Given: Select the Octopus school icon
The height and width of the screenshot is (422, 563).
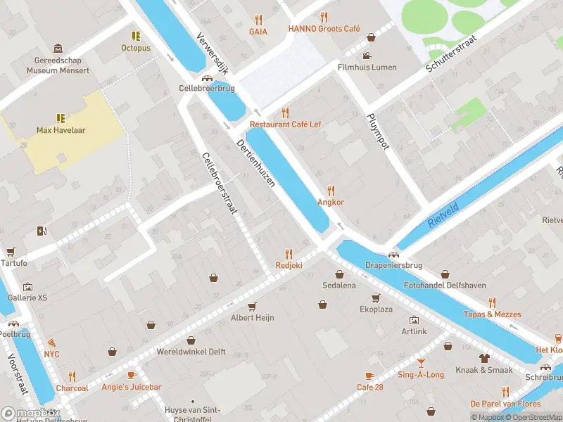Looking at the screenshot, I should coord(136,36).
